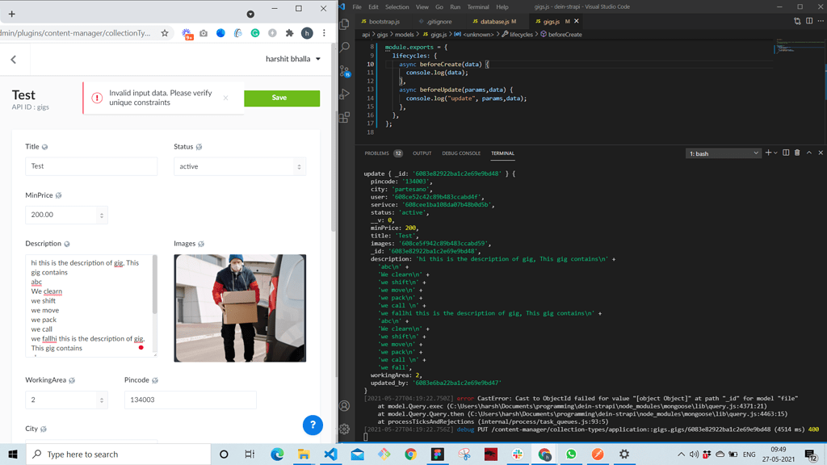Screen dimensions: 827x465
Task: Go back with arrow in Strapi admin
Action: 14,60
